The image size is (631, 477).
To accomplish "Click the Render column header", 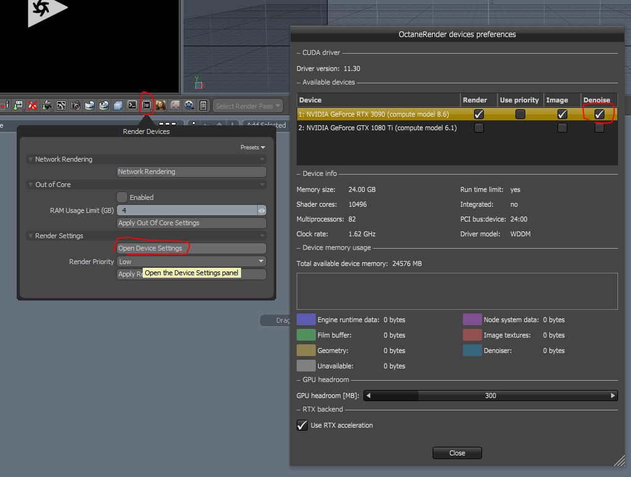I will (x=478, y=100).
